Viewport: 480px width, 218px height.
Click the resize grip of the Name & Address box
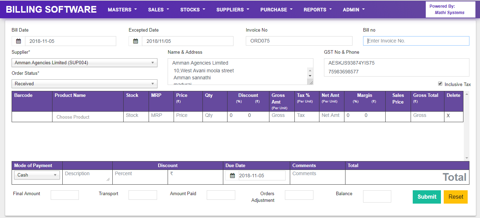(310, 82)
